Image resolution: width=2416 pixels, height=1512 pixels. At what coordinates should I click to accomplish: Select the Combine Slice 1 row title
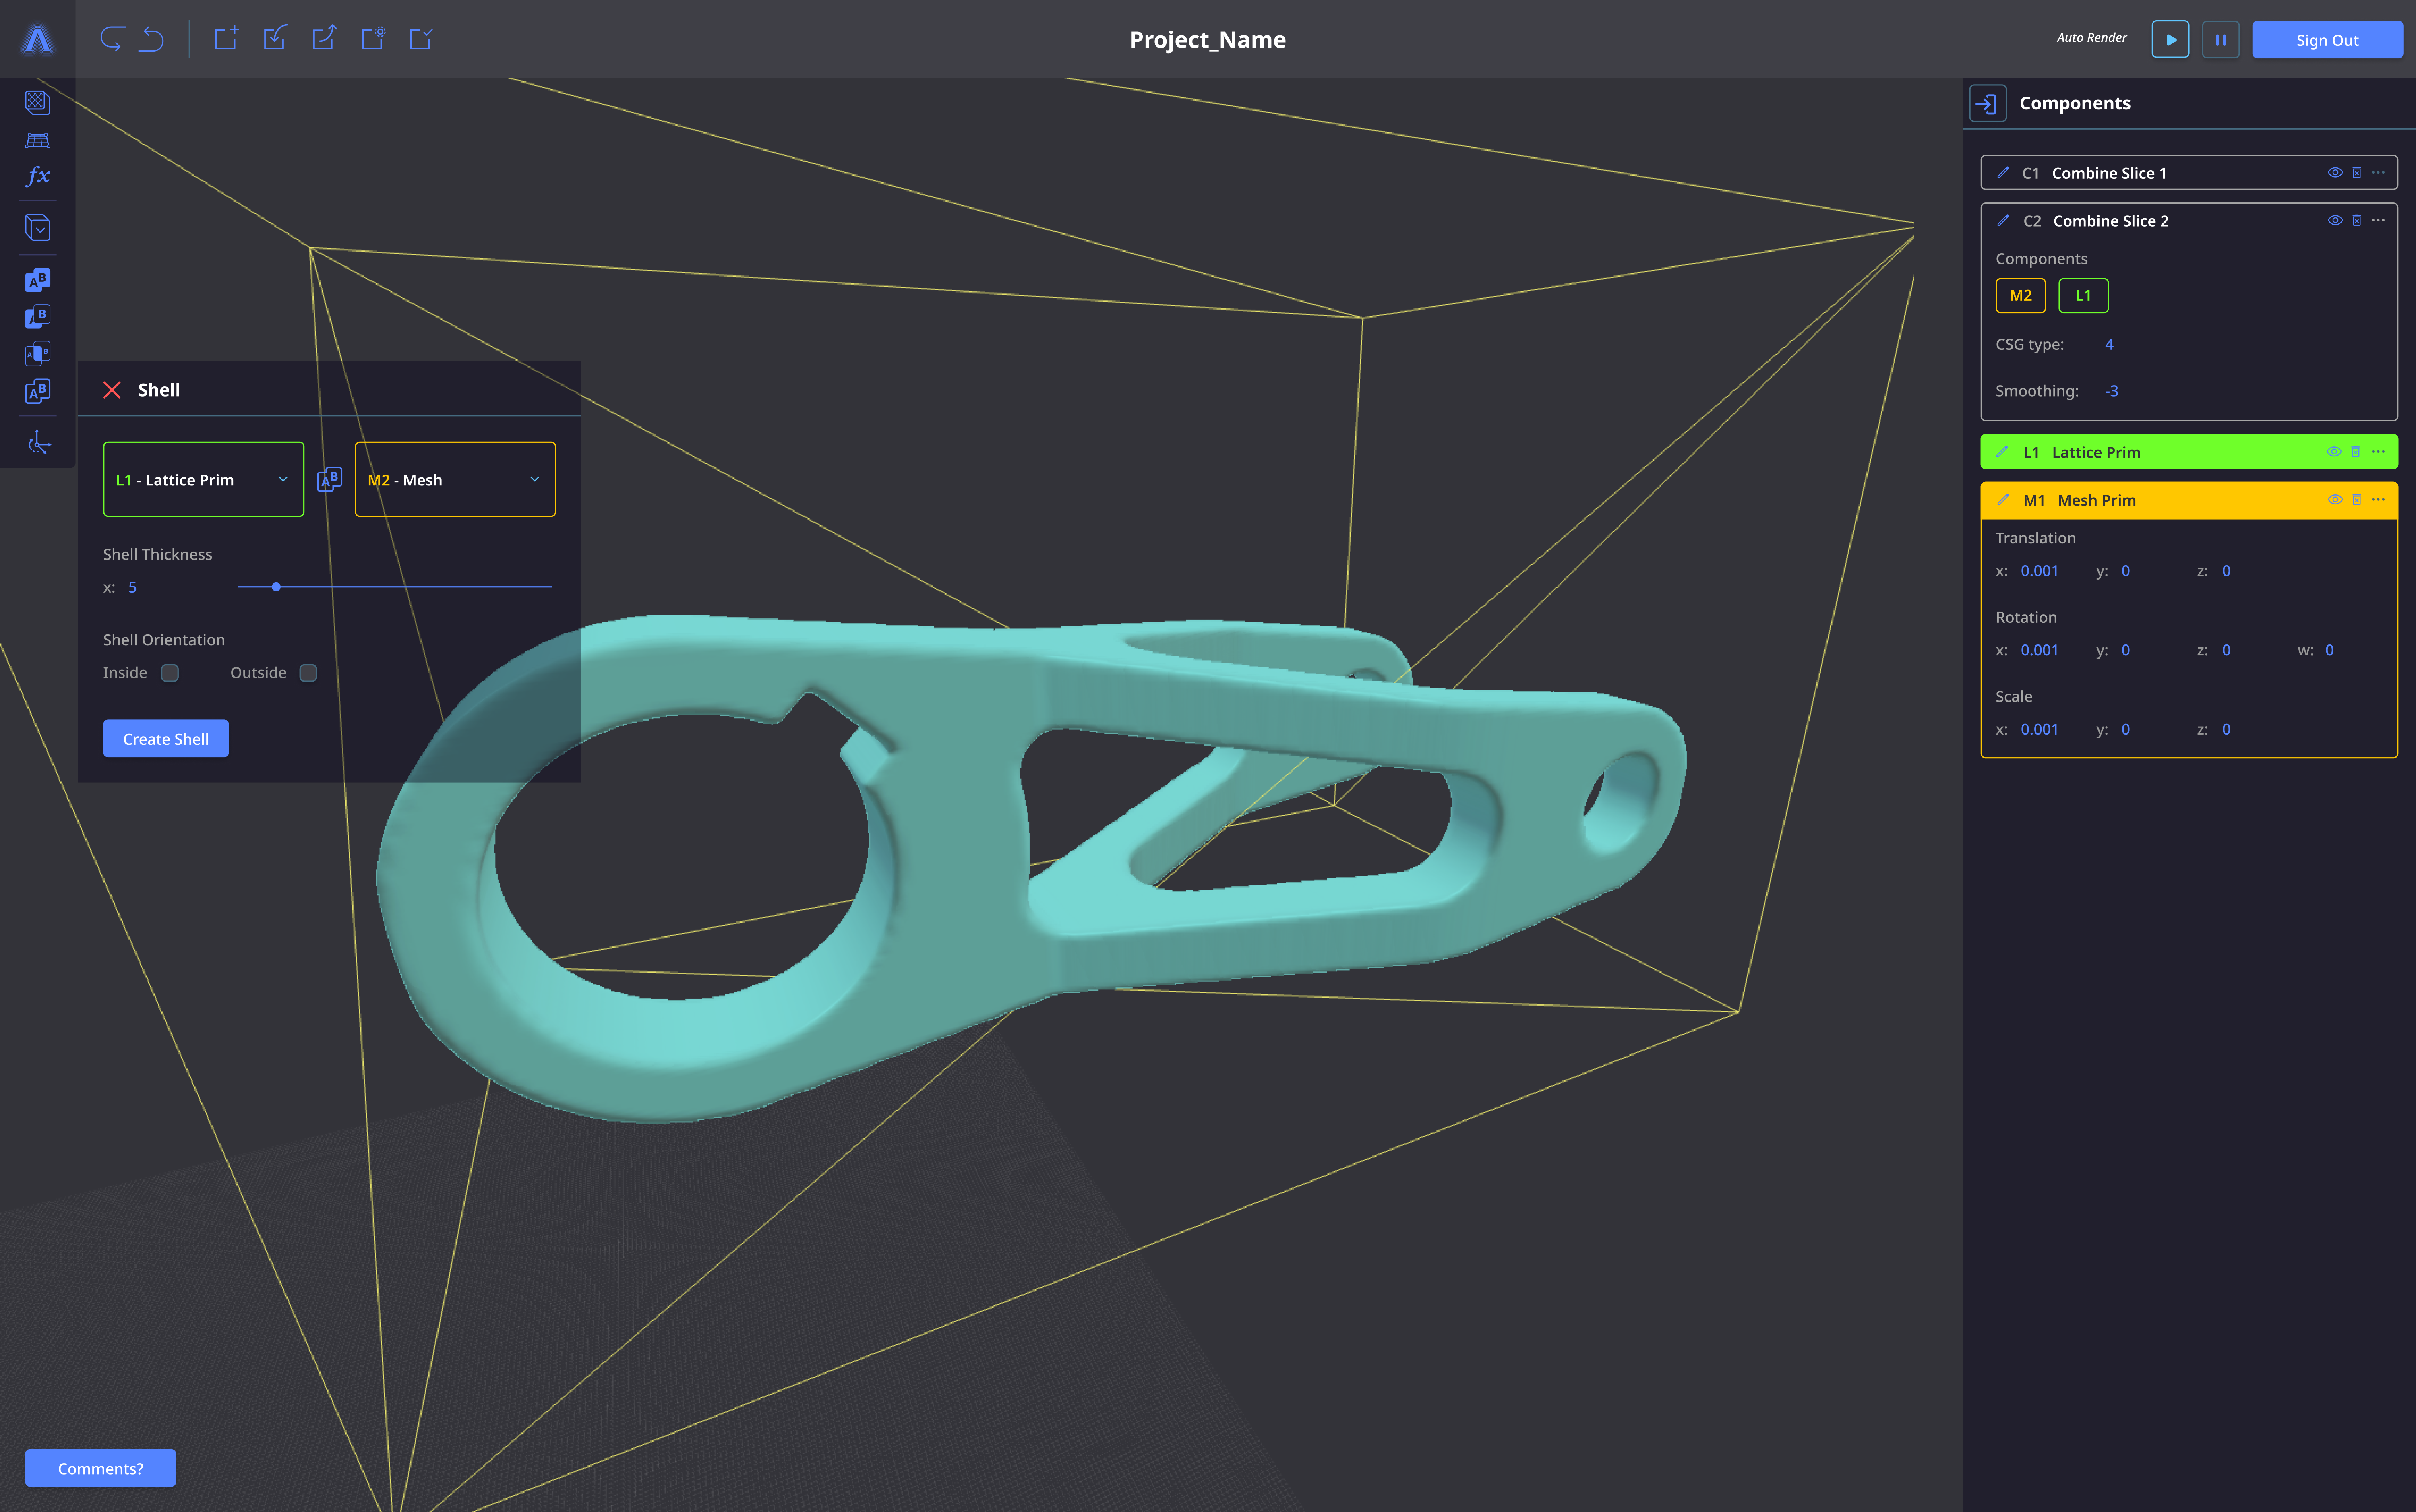coord(2109,173)
